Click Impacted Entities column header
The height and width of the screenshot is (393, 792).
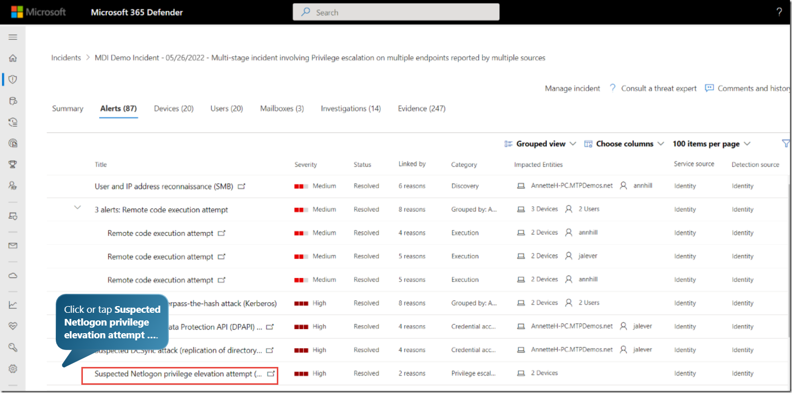538,165
